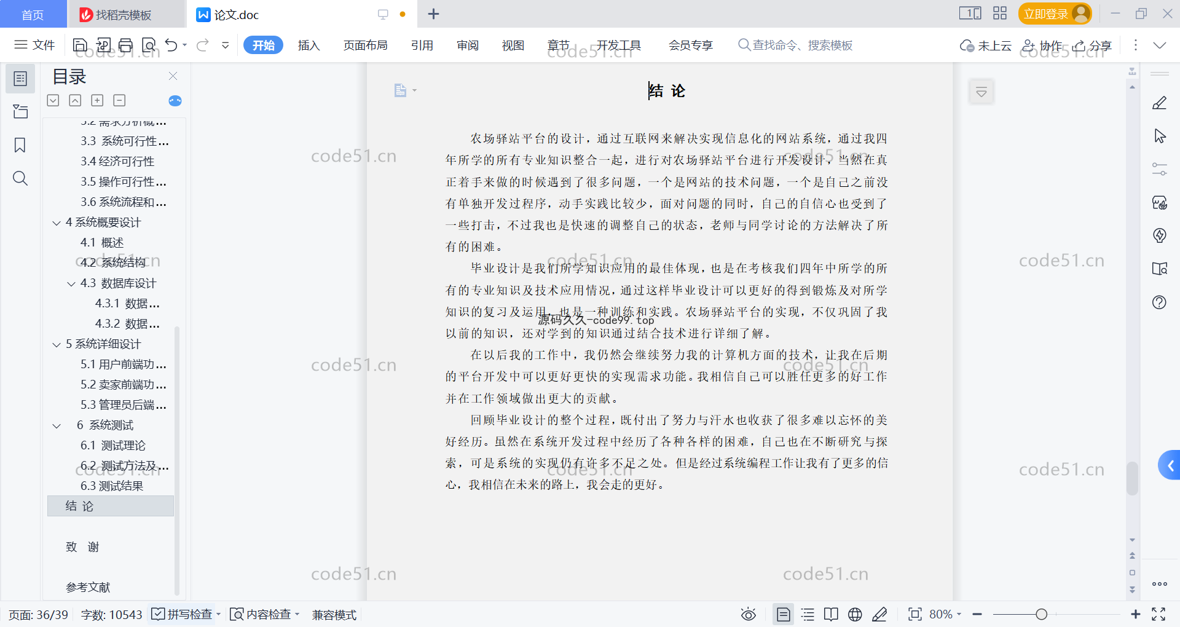The width and height of the screenshot is (1180, 627).
Task: Redo the last action
Action: coord(203,45)
